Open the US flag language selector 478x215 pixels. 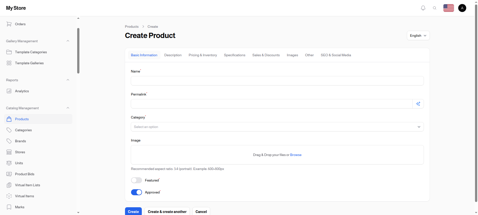(x=449, y=8)
